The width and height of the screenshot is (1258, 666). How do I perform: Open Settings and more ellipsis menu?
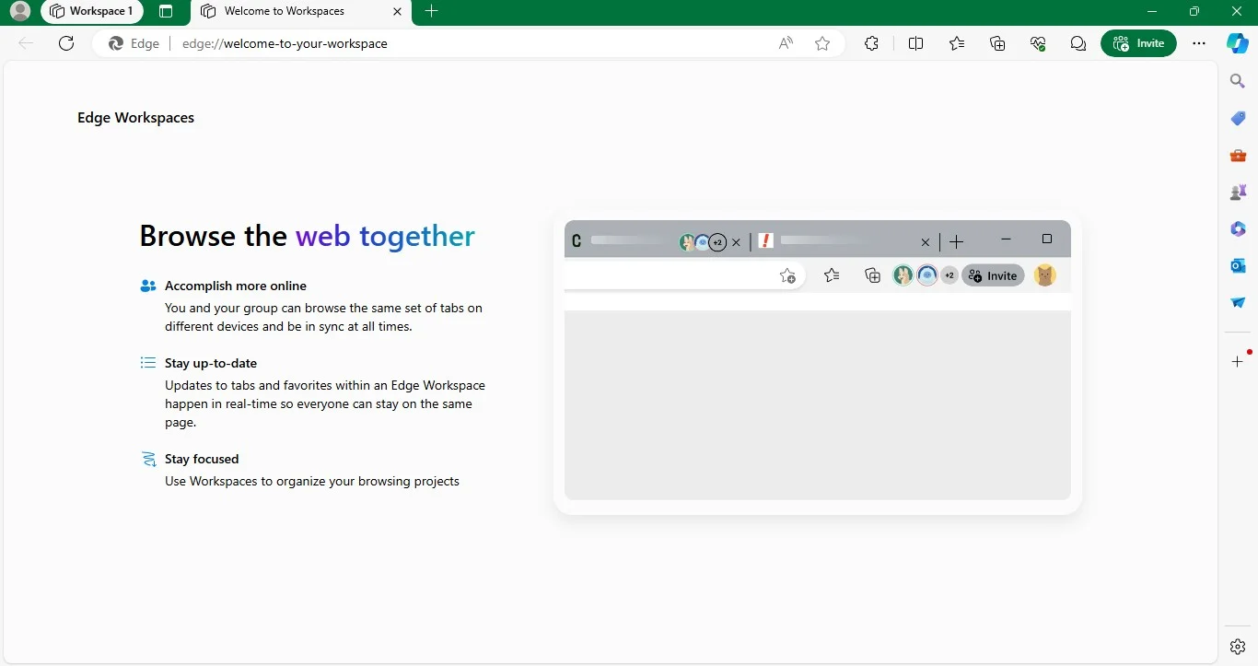click(1198, 43)
